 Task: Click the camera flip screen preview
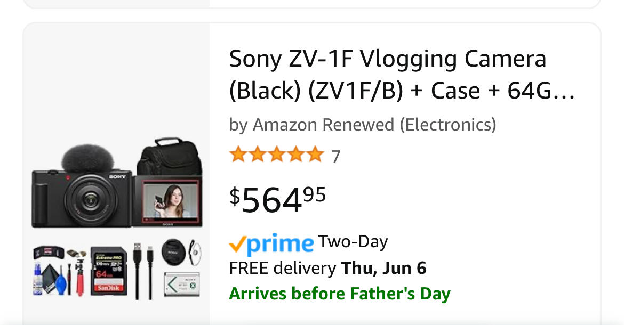pyautogui.click(x=171, y=201)
